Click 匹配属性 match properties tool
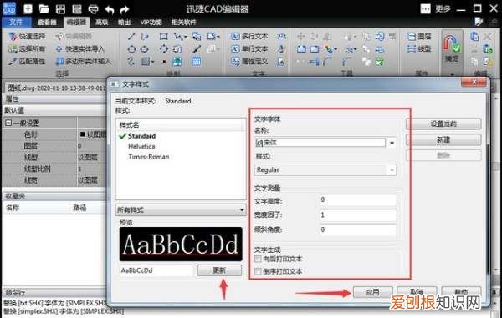 28,61
